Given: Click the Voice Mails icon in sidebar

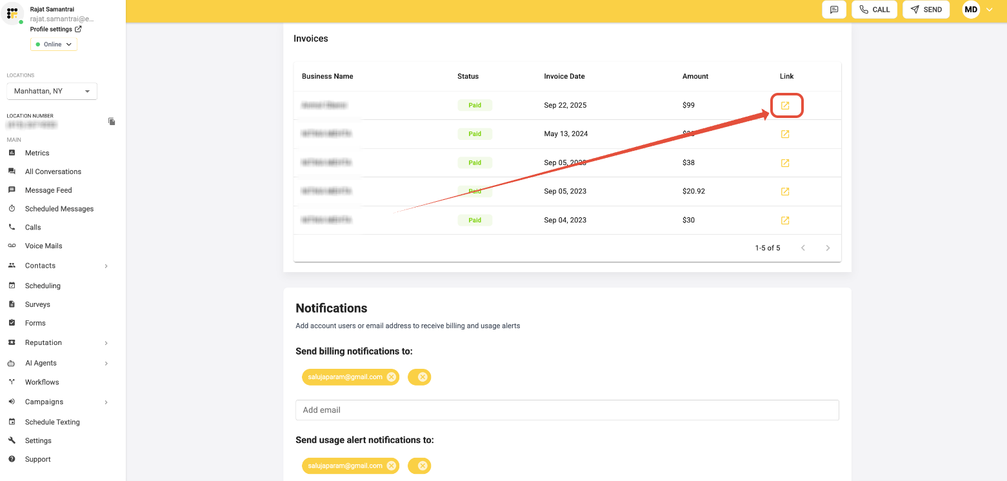Looking at the screenshot, I should coord(12,246).
